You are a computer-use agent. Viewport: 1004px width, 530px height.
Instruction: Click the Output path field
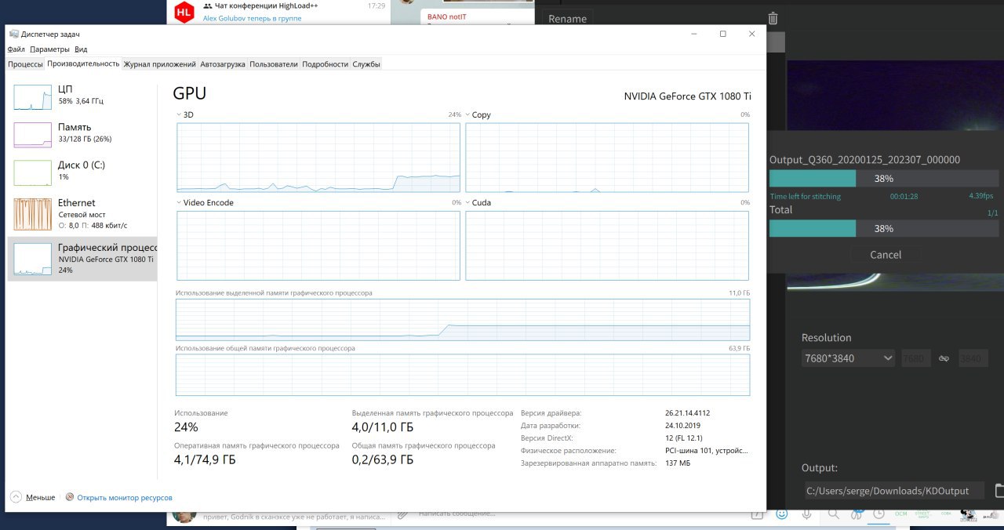click(x=894, y=491)
